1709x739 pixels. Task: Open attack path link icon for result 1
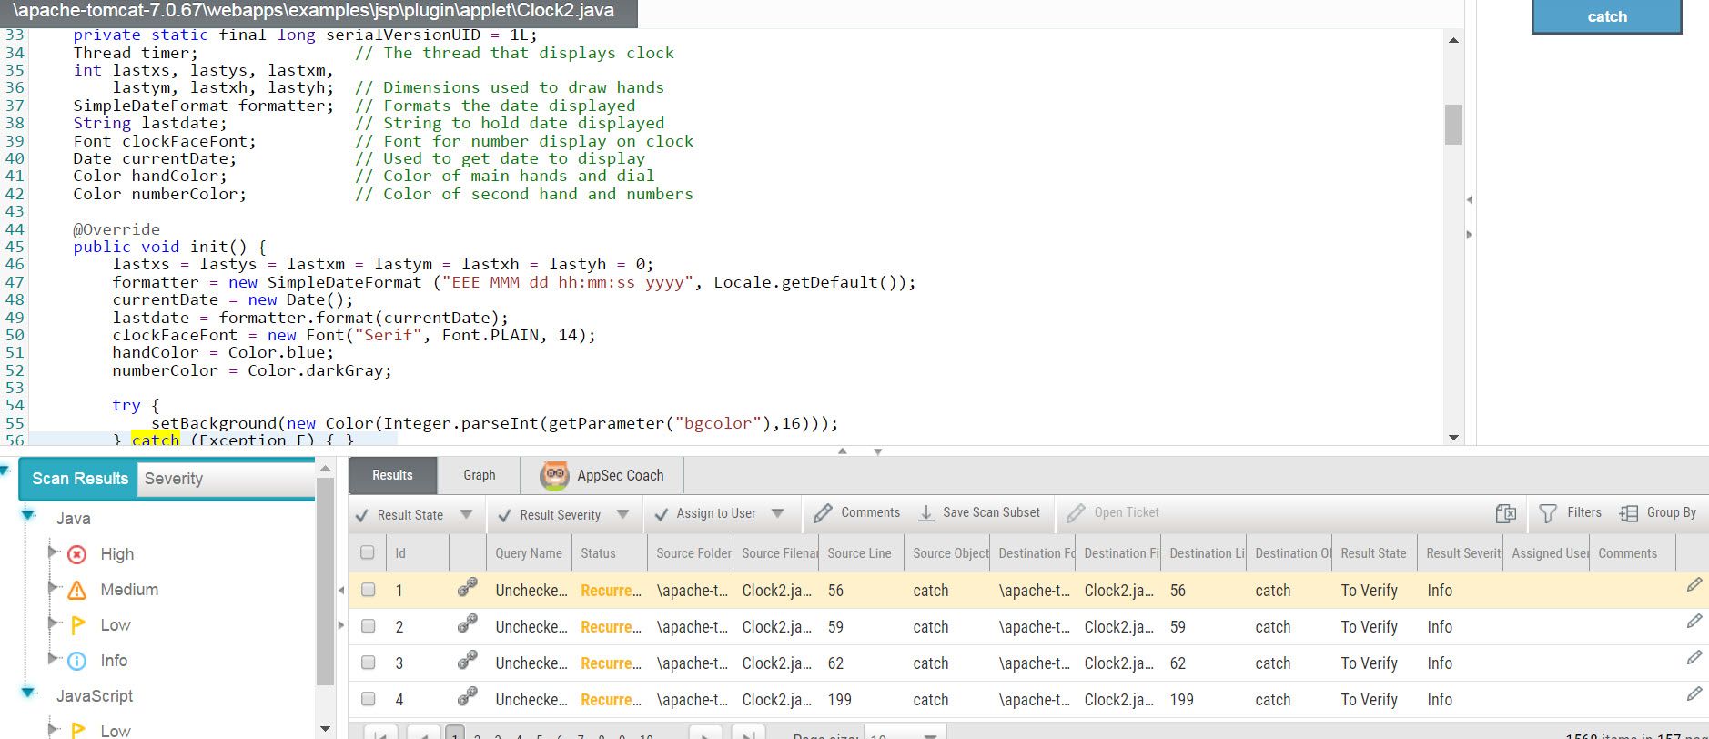pyautogui.click(x=467, y=589)
